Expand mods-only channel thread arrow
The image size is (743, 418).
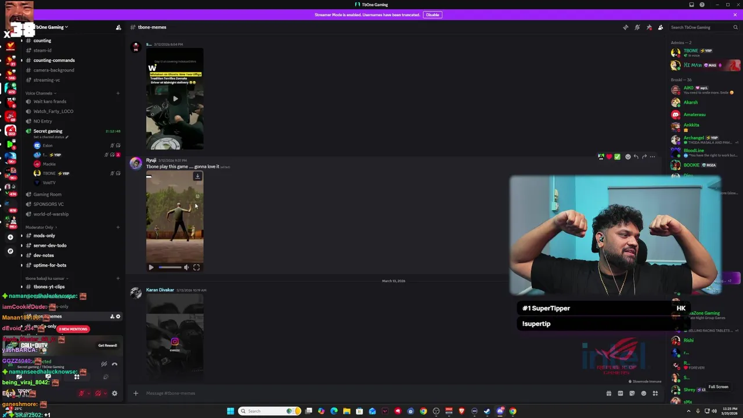(x=22, y=236)
